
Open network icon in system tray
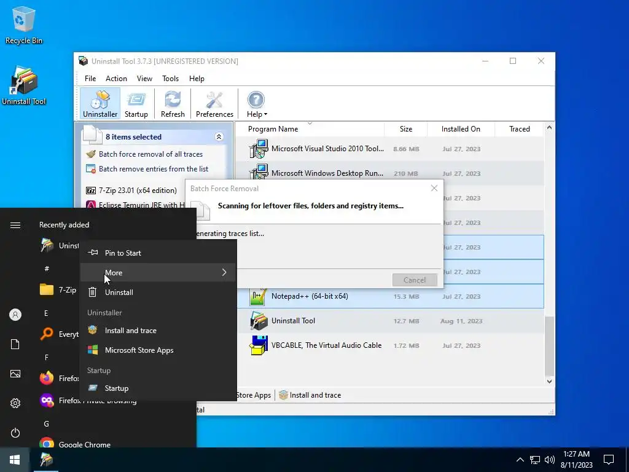point(535,460)
